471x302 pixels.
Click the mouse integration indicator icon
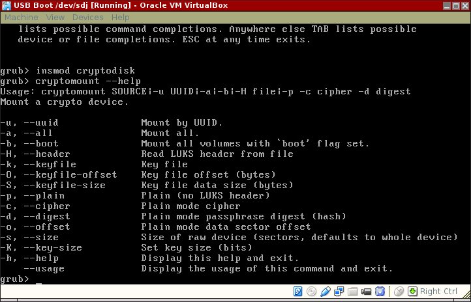point(399,291)
